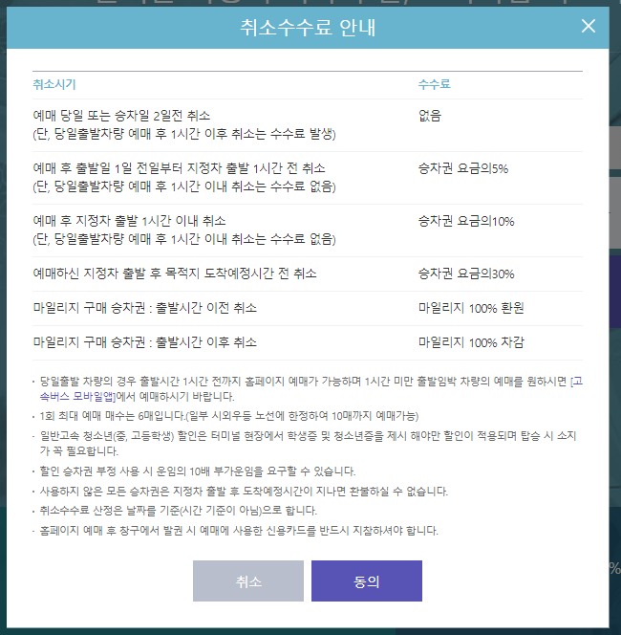Click 마일리지 구매 승차권 : 출발시간 이후 취소

pos(144,342)
